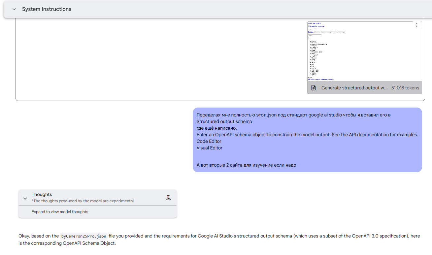The width and height of the screenshot is (432, 255).
Task: Click the '51,018 tokens' count label
Action: (405, 88)
